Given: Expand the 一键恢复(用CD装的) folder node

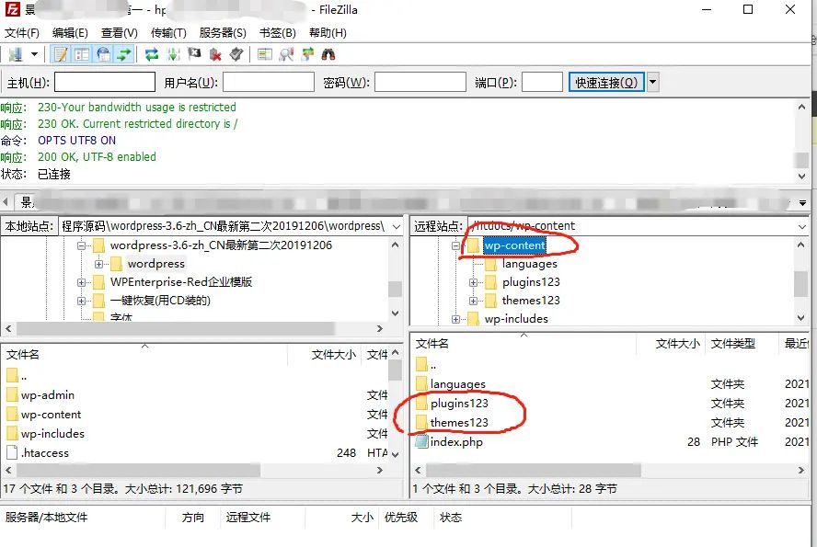Looking at the screenshot, I should coord(81,301).
